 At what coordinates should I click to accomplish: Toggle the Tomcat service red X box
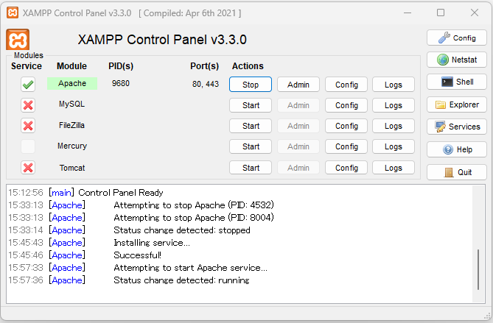[28, 167]
